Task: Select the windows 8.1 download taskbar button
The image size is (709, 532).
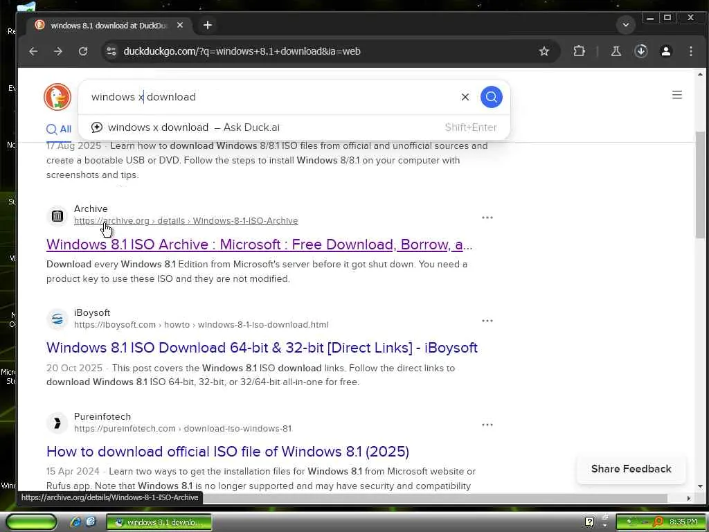Action: click(159, 522)
